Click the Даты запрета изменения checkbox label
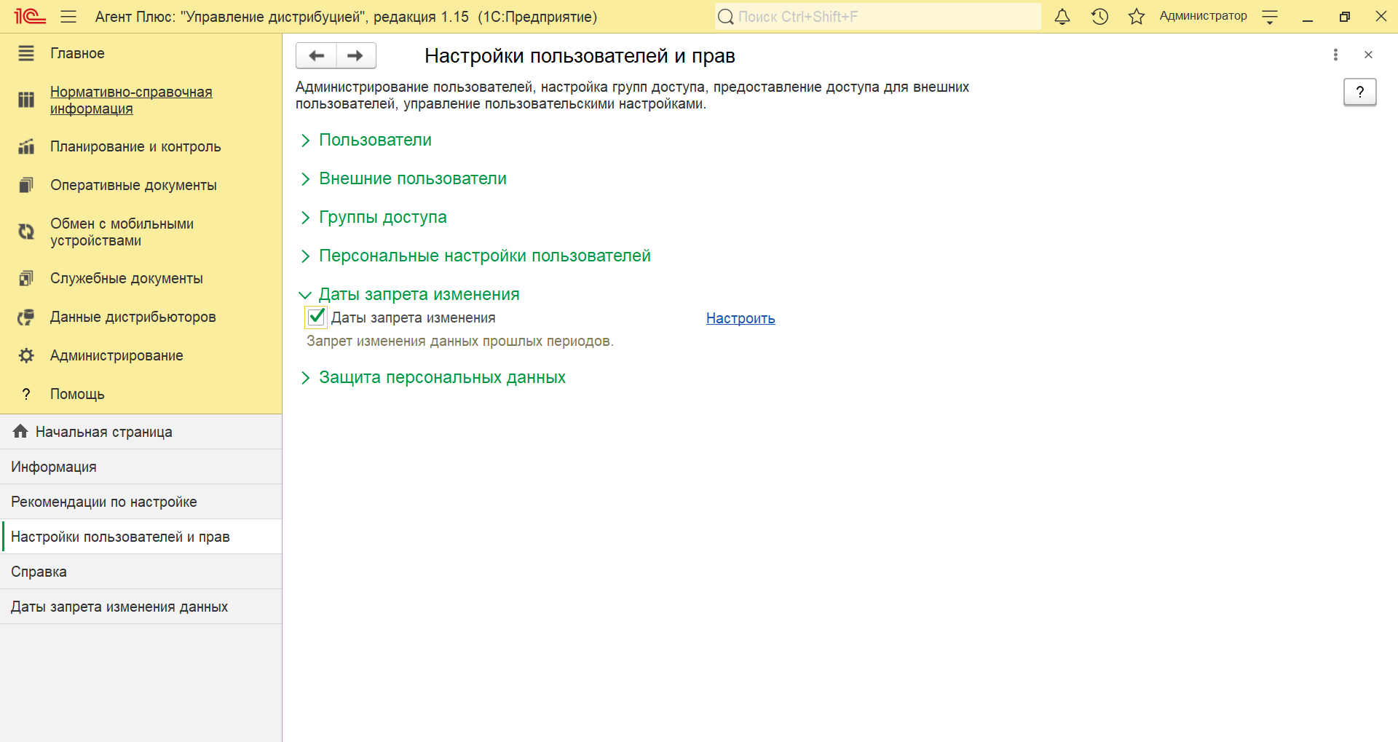 [x=413, y=317]
